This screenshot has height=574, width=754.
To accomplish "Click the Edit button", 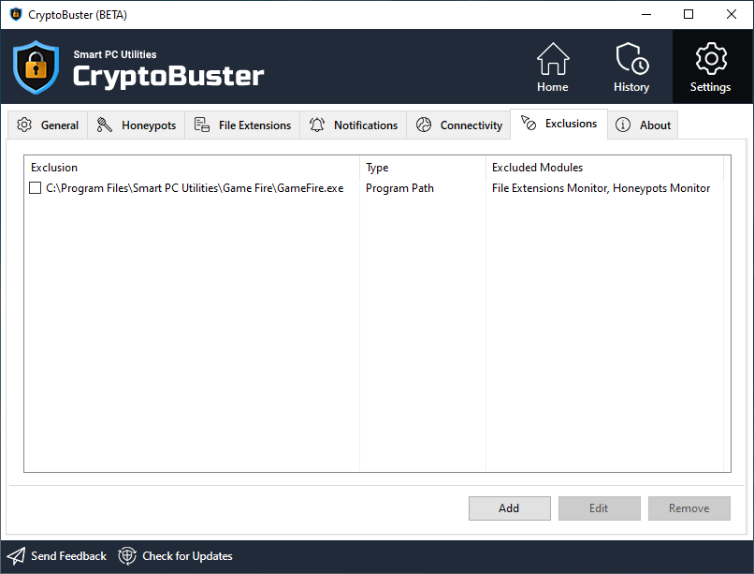I will tap(599, 508).
